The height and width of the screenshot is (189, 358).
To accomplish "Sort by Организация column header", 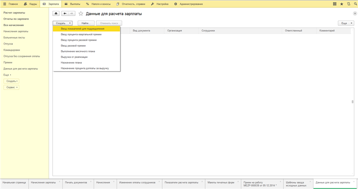I will pos(182,31).
